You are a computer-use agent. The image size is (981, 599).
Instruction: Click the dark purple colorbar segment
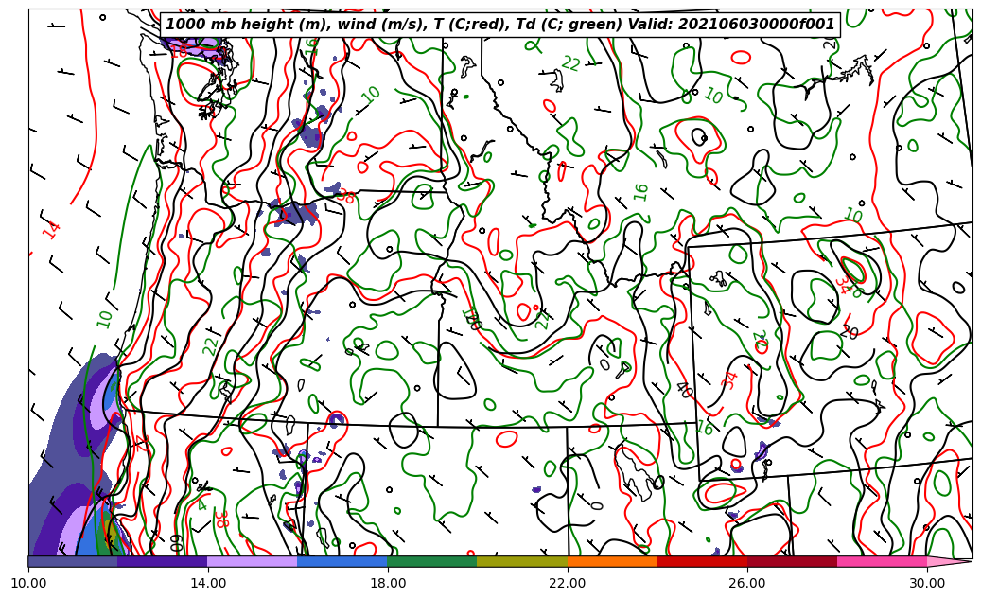(x=163, y=562)
